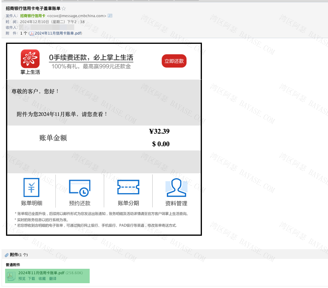This screenshot has height=288, width=328.
Task: Click the $ 0.00 amount
Action: click(161, 144)
